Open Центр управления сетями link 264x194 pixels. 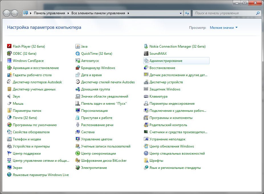point(41,161)
